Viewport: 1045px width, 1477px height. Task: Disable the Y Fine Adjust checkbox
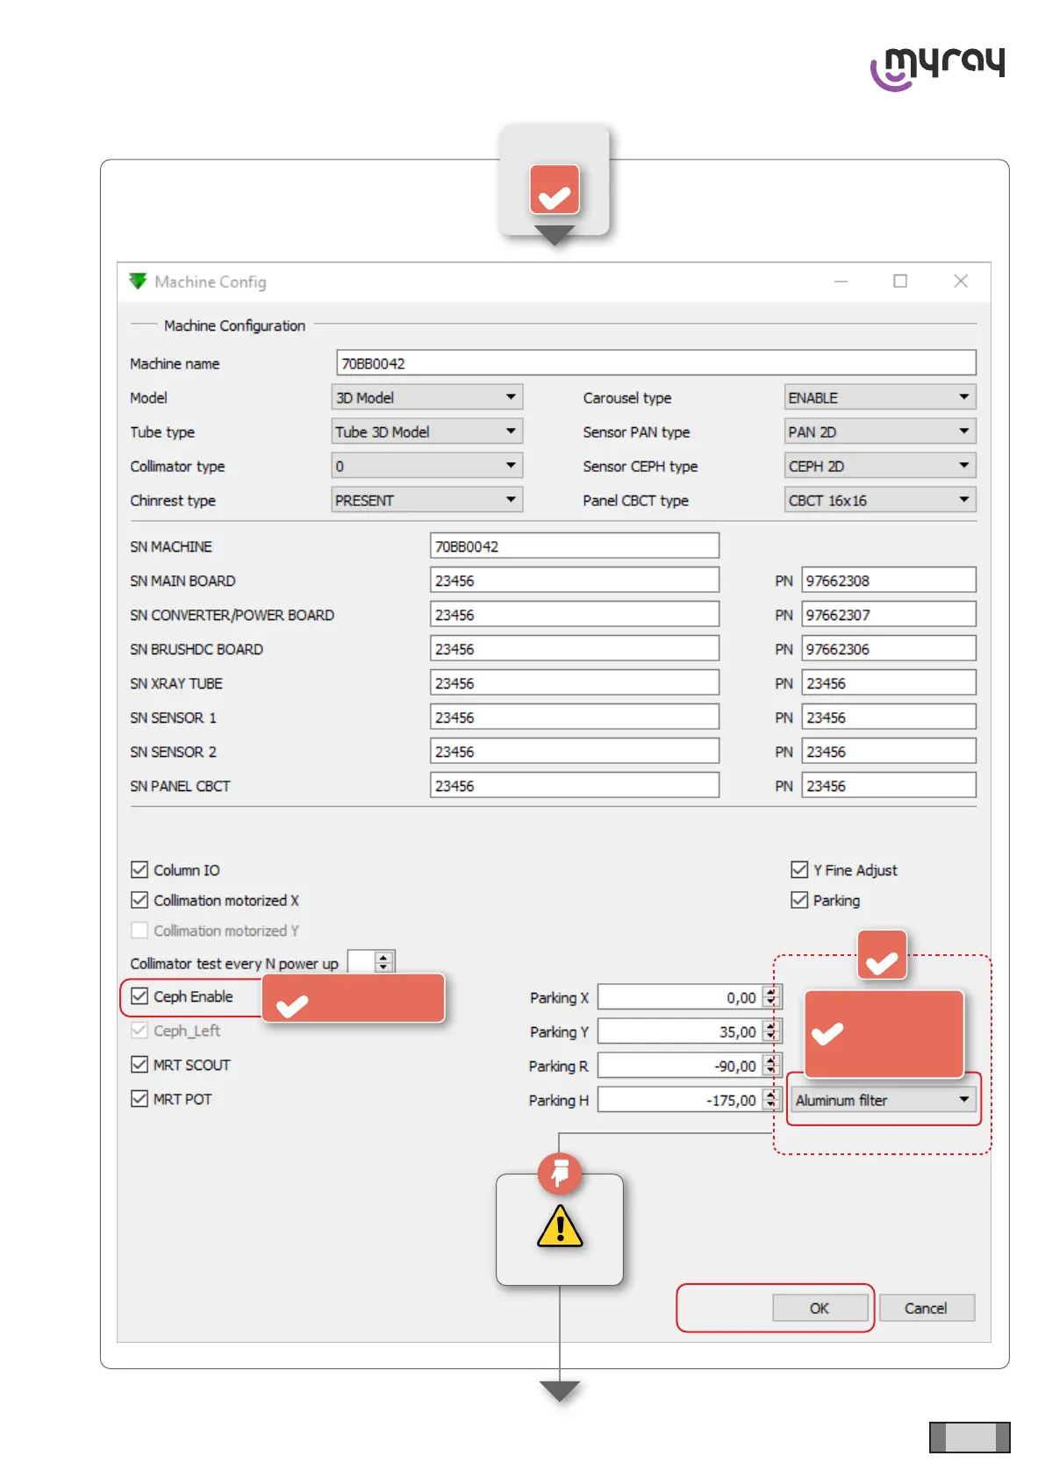799,870
